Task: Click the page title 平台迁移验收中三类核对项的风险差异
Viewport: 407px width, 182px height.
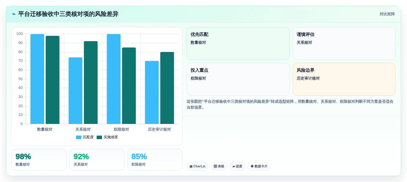Action: (68, 14)
